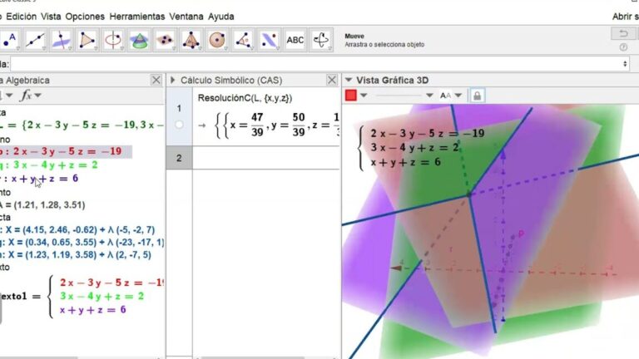The height and width of the screenshot is (359, 639).
Task: Select the green plane 3x−4y+z=2
Action: (49, 165)
